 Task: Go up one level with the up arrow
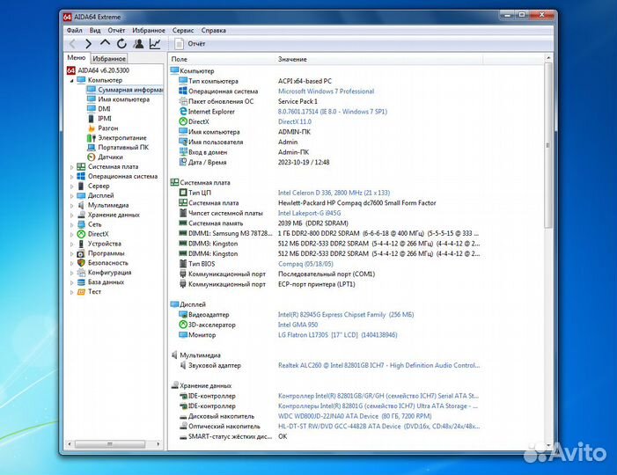[x=105, y=43]
